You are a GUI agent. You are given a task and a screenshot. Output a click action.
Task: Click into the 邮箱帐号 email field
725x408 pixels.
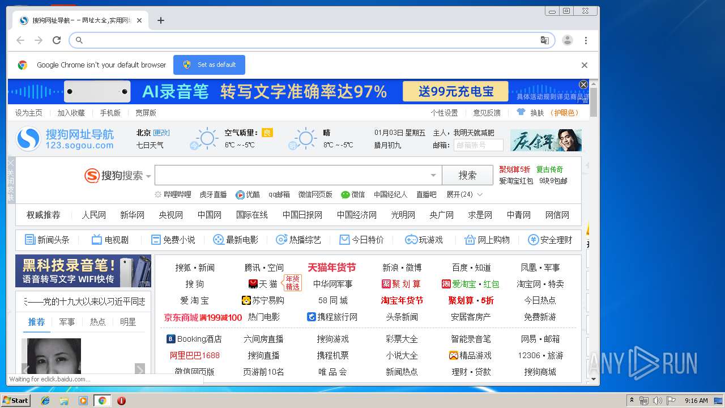pyautogui.click(x=478, y=145)
